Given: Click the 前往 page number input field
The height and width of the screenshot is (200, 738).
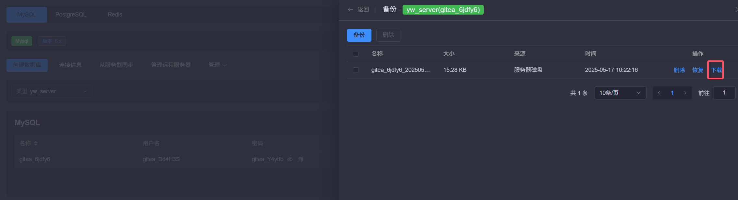Looking at the screenshot, I should [724, 93].
